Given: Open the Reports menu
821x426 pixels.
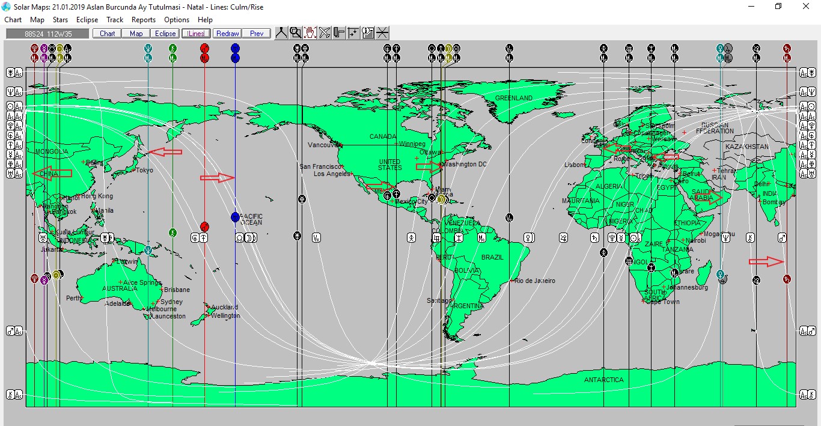Looking at the screenshot, I should point(144,20).
